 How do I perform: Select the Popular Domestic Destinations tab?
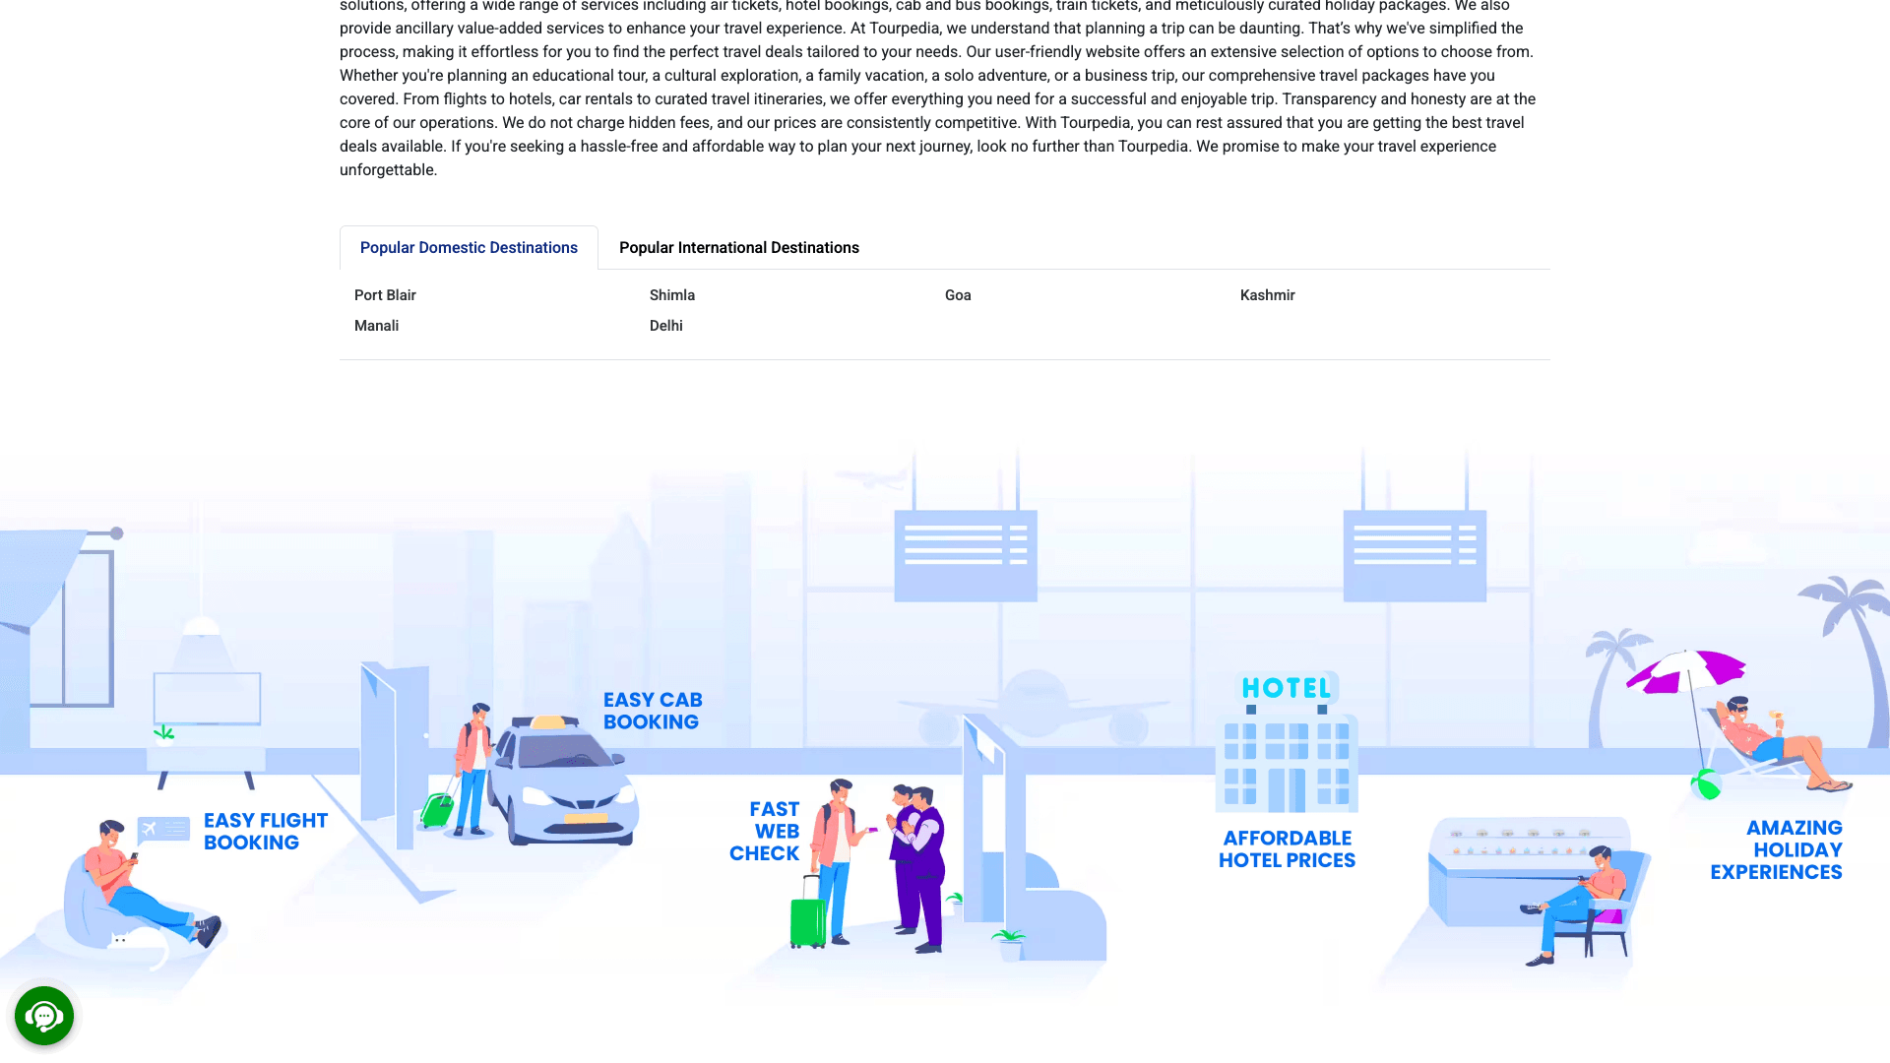(469, 247)
